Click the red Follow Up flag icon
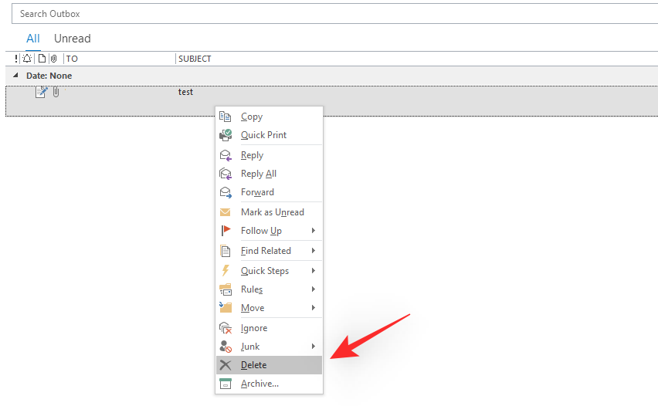 click(226, 231)
